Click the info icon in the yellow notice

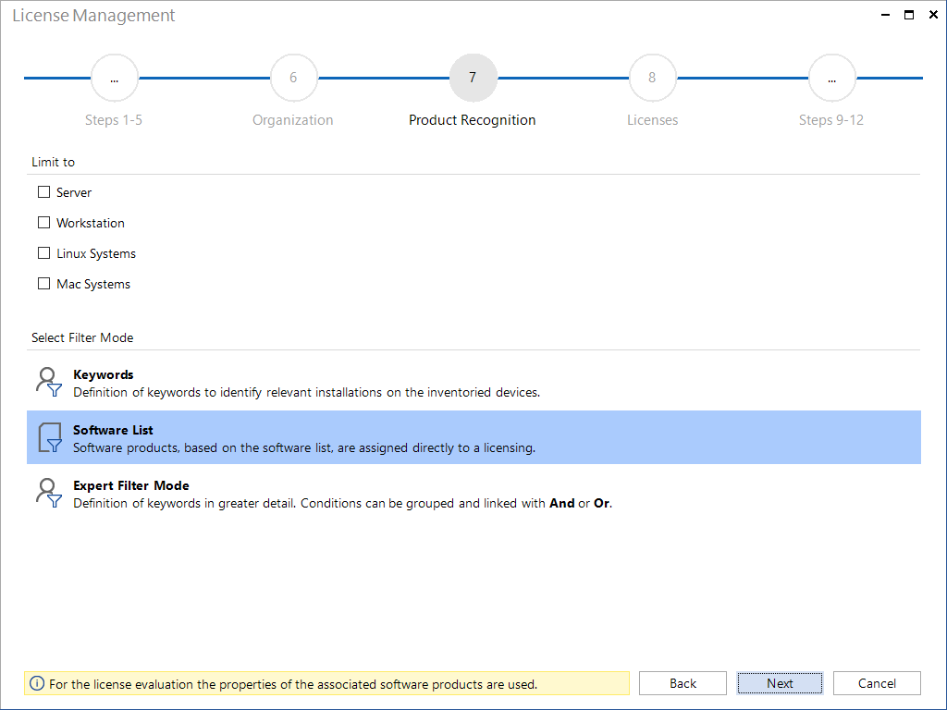click(37, 683)
